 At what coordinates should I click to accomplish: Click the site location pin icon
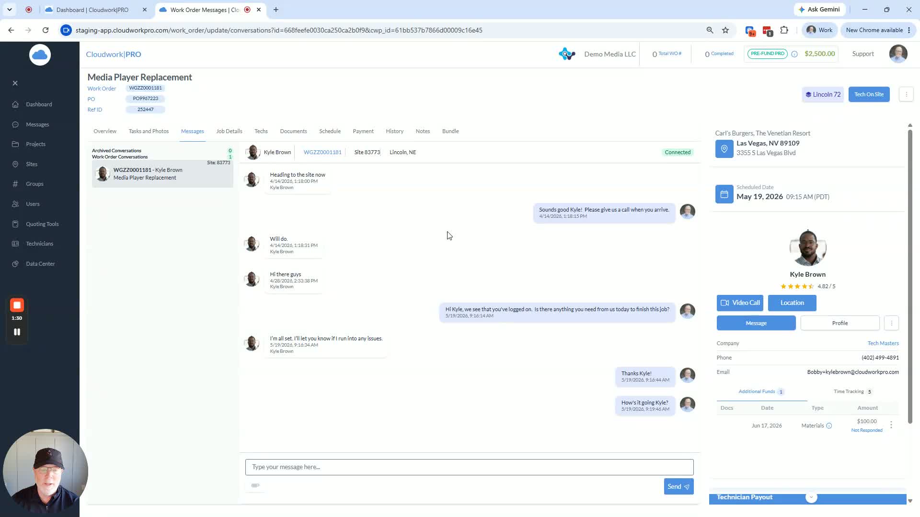coord(724,148)
